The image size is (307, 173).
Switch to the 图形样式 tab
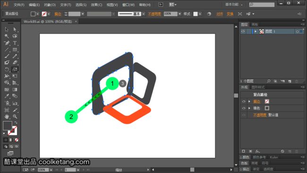point(258,87)
